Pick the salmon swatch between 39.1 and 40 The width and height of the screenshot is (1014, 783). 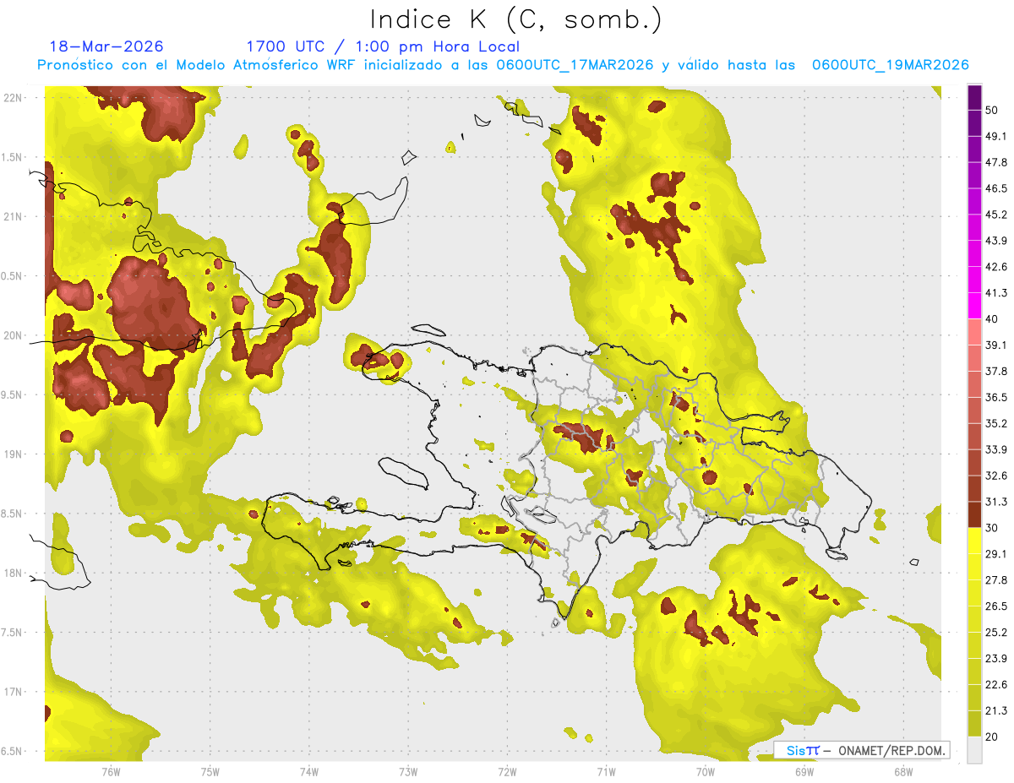click(974, 332)
